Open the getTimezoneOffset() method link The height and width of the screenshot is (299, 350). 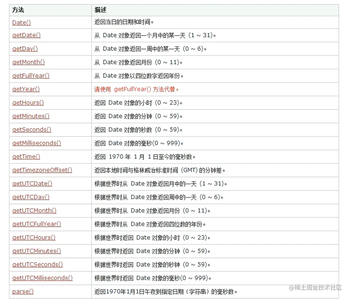[42, 170]
